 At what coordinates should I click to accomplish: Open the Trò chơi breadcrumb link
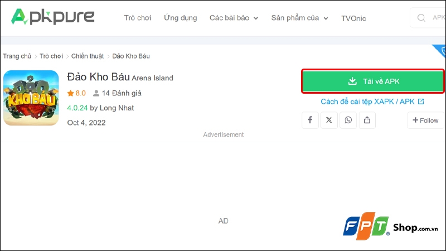(51, 56)
